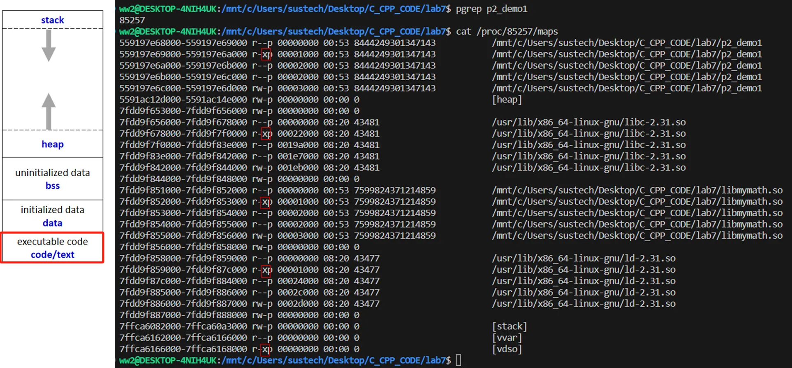Click the downward gray arrow below stack
Image resolution: width=792 pixels, height=368 pixels.
(49, 46)
